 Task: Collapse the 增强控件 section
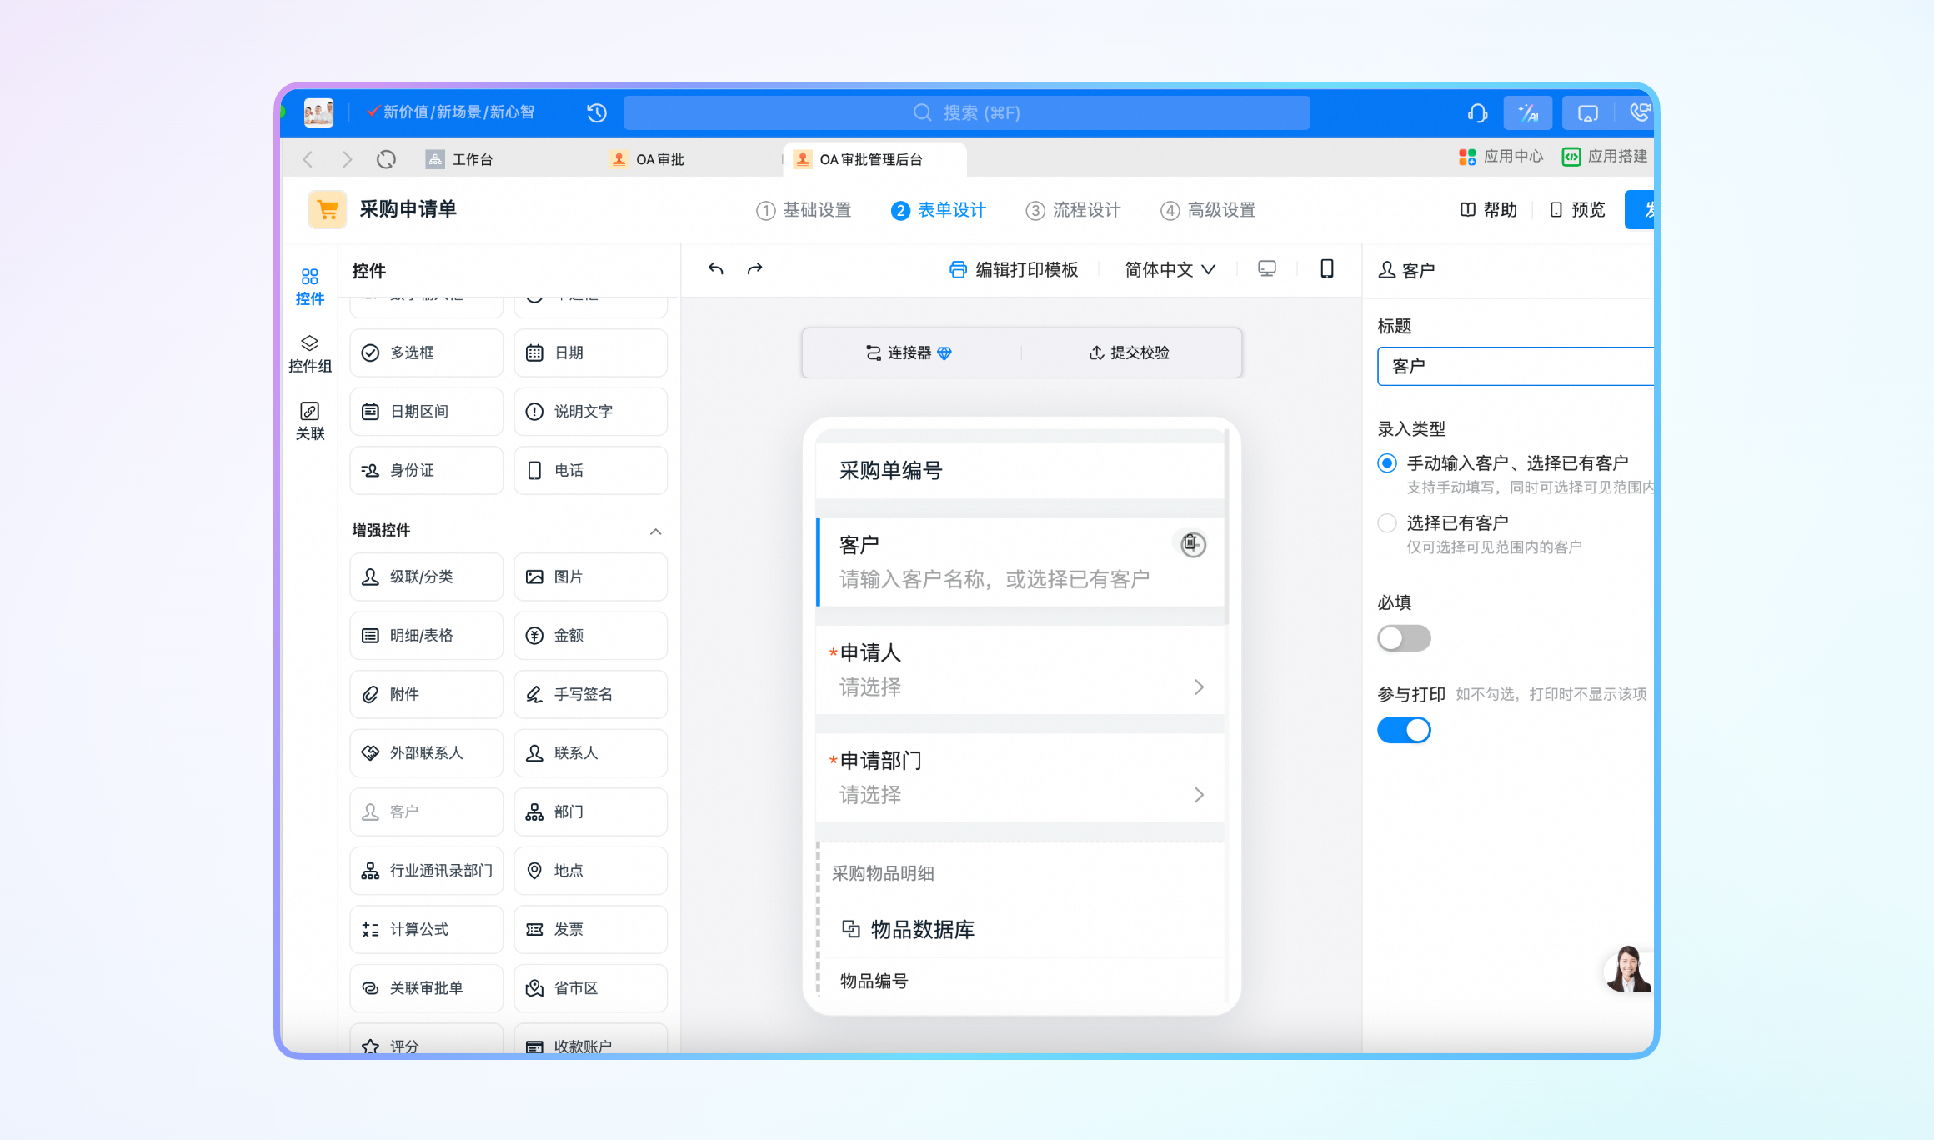(x=656, y=531)
